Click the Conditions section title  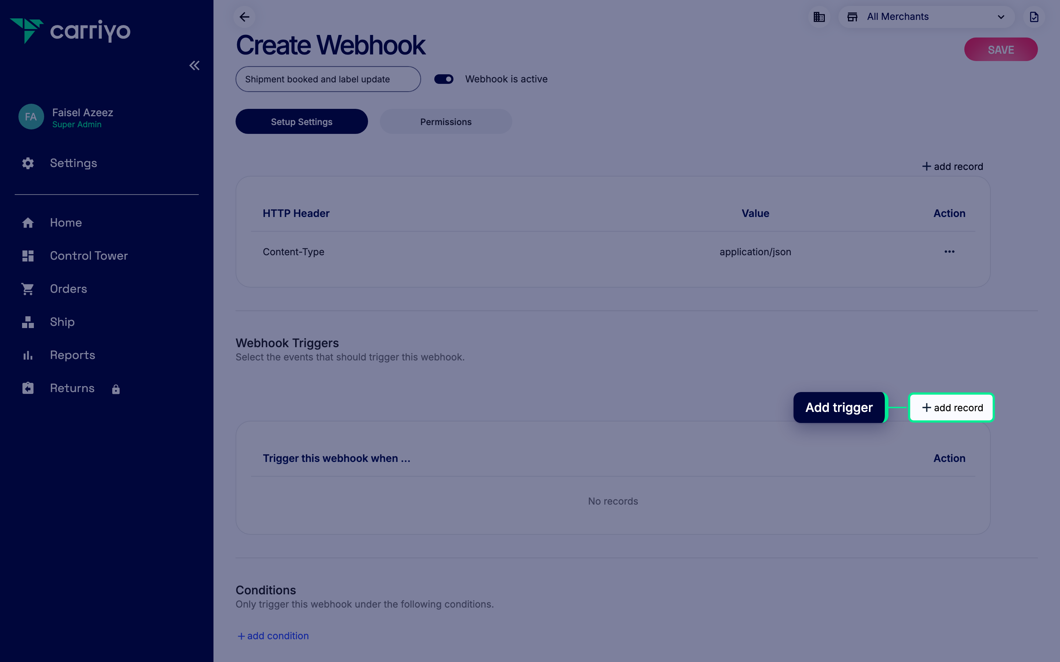point(266,590)
